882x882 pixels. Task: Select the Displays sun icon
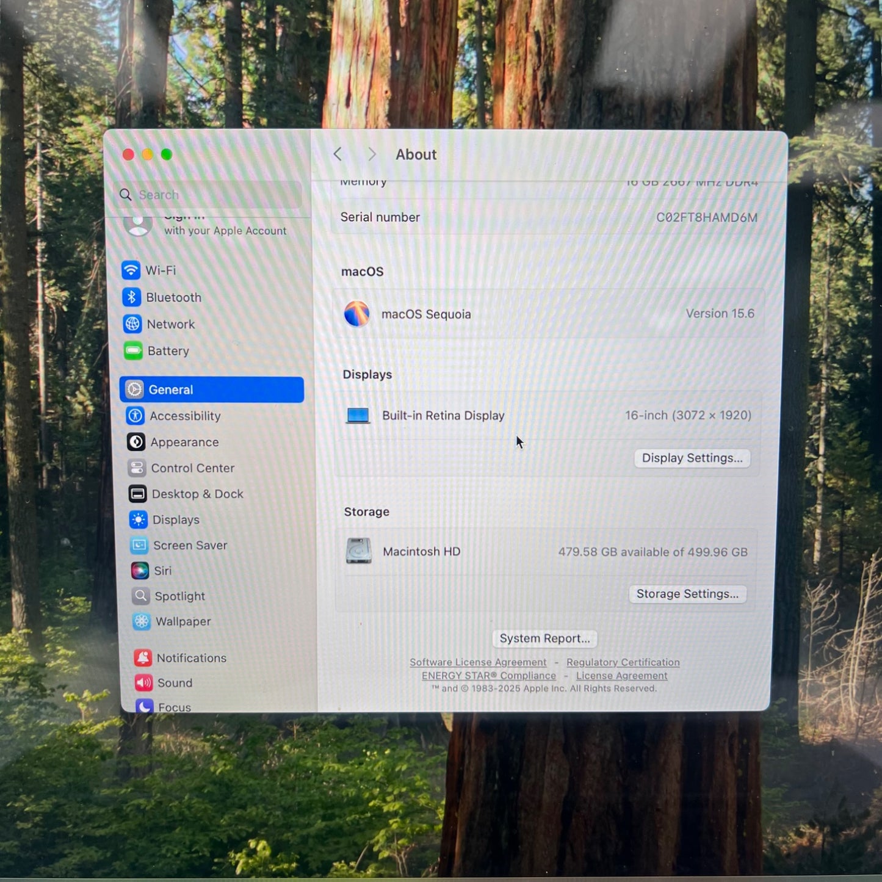click(x=138, y=519)
